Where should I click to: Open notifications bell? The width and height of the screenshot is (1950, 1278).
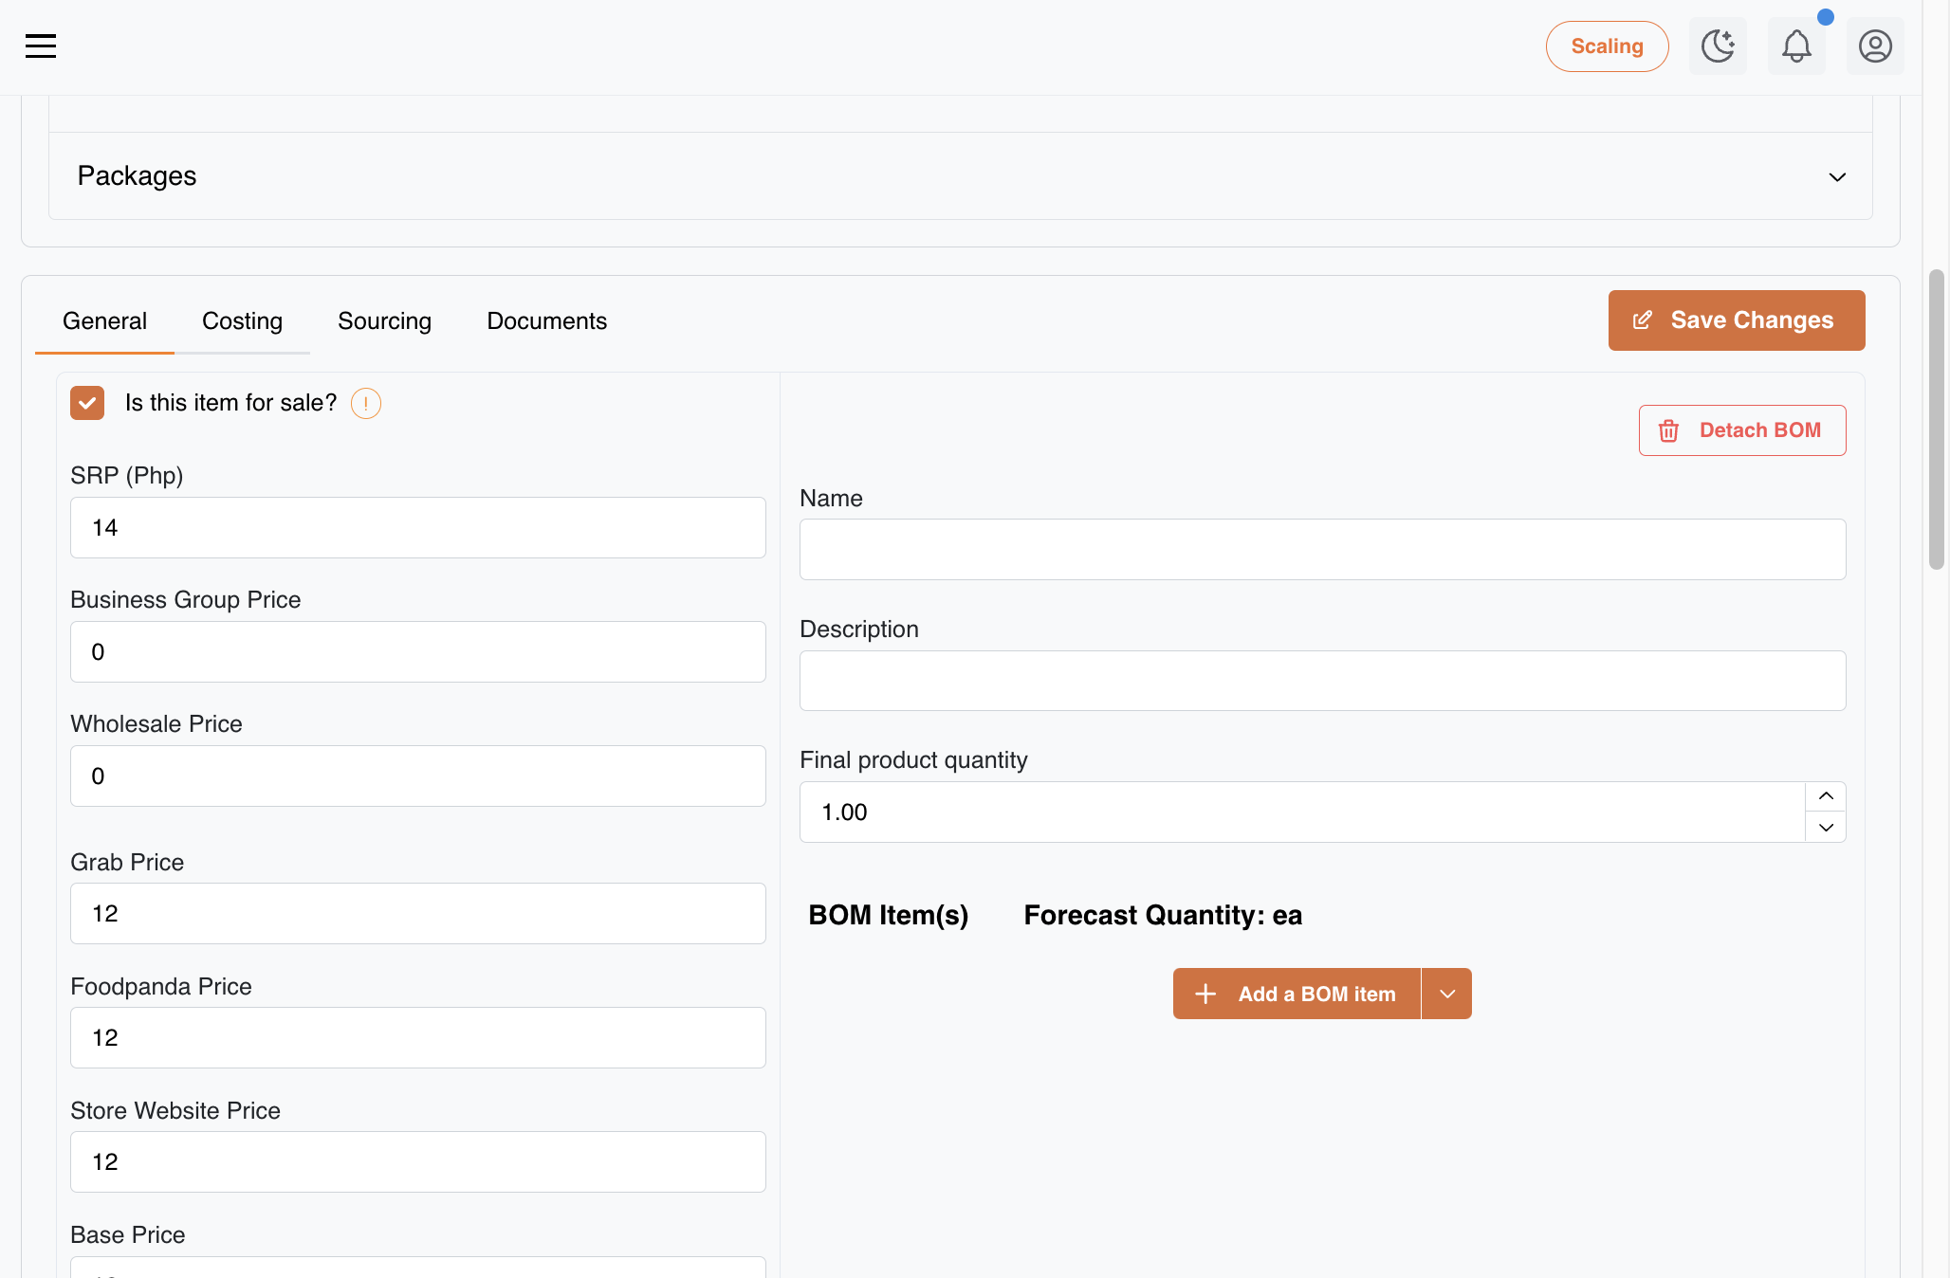1796,46
